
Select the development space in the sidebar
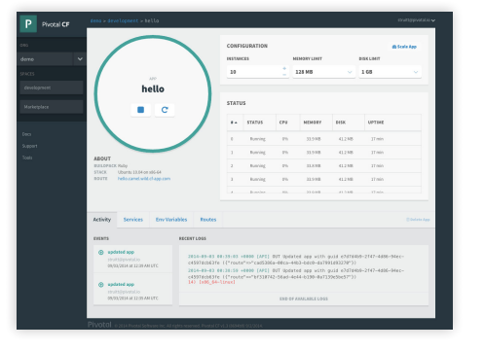(52, 88)
